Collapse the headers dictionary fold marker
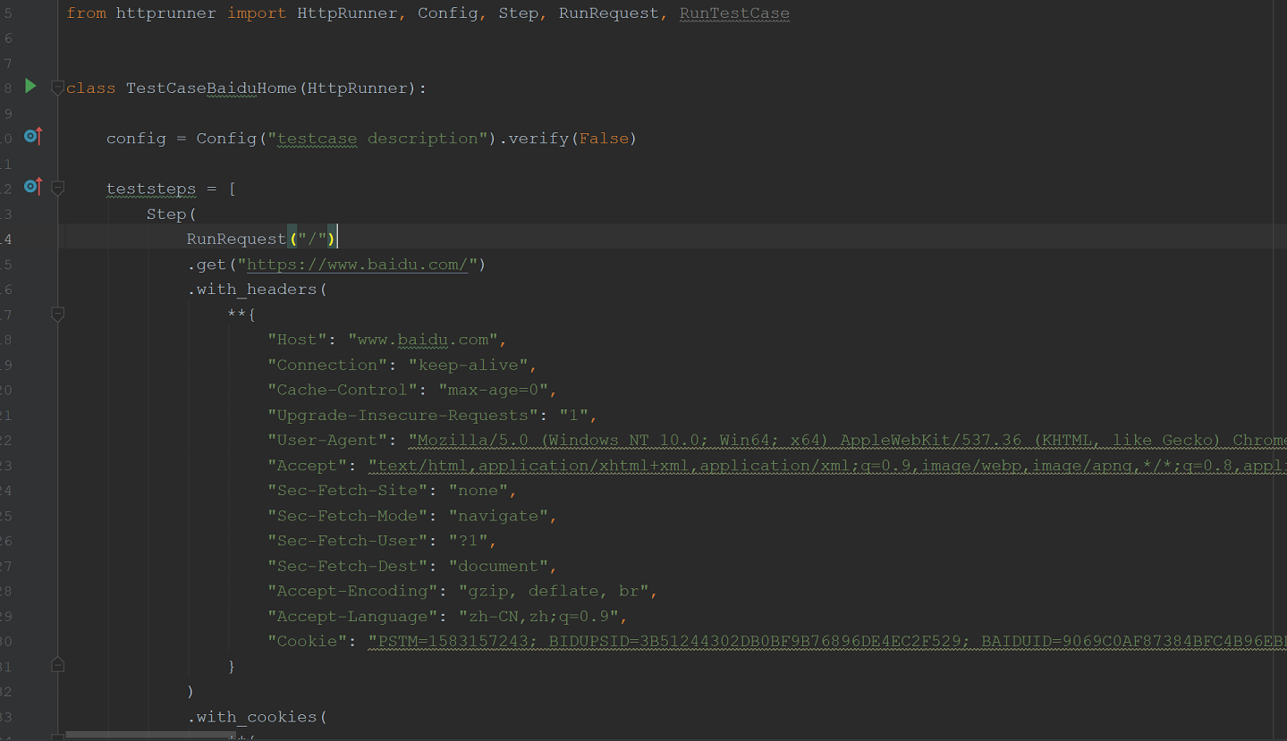The height and width of the screenshot is (741, 1287). (x=57, y=314)
